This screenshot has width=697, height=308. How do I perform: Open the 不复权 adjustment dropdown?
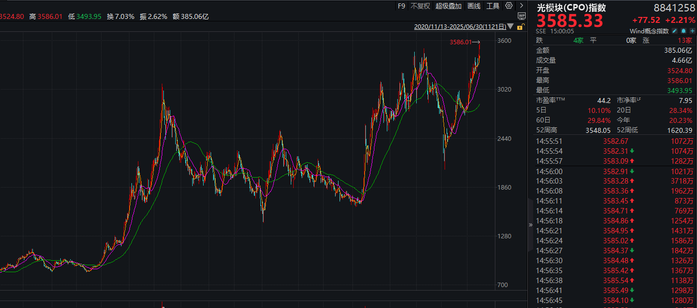click(x=421, y=6)
